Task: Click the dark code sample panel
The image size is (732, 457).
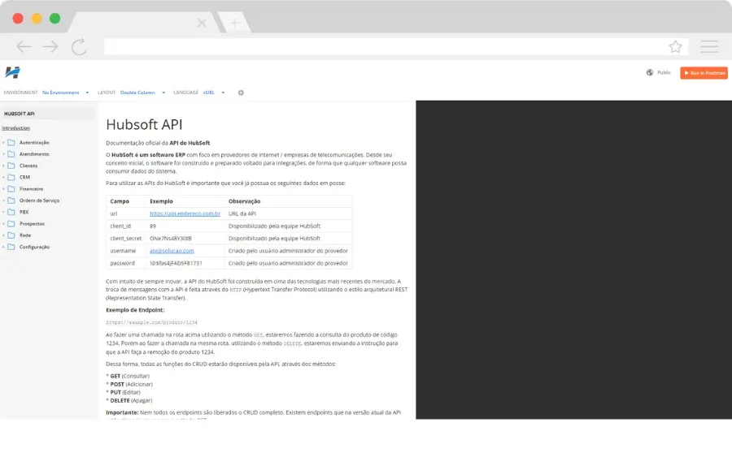Action: pyautogui.click(x=573, y=260)
